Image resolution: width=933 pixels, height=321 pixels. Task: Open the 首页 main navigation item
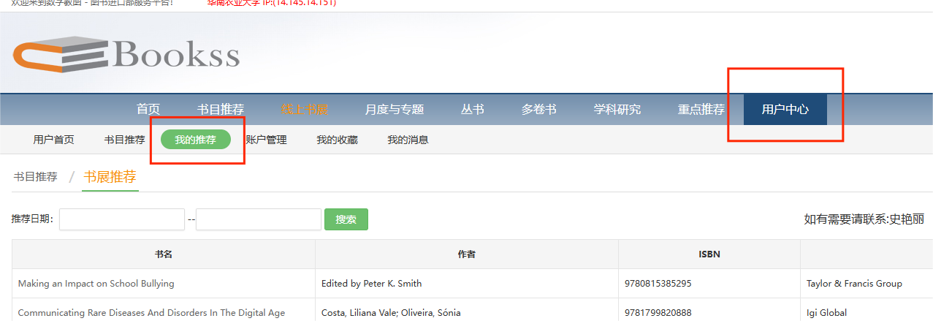[148, 110]
